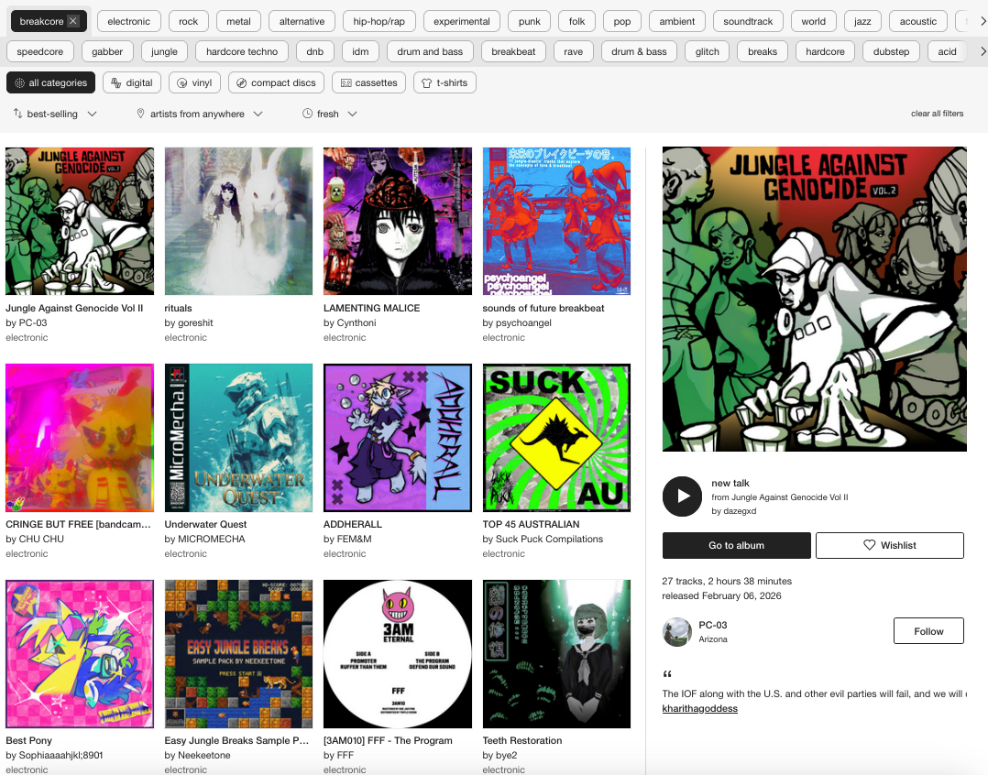The width and height of the screenshot is (988, 775).
Task: Filter by t-shirts category
Action: pyautogui.click(x=445, y=83)
